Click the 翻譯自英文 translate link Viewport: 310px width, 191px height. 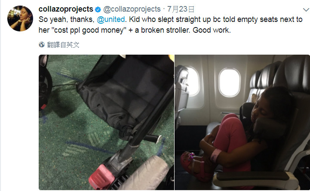63,45
